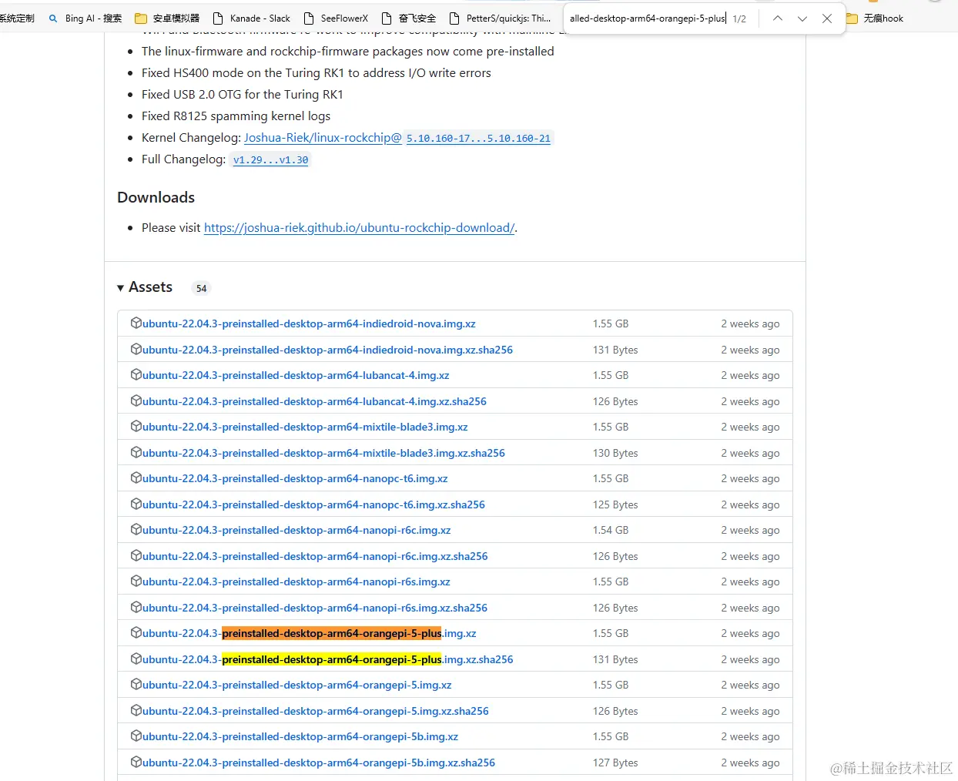Jump to next find result arrow
The height and width of the screenshot is (781, 958).
pos(802,18)
